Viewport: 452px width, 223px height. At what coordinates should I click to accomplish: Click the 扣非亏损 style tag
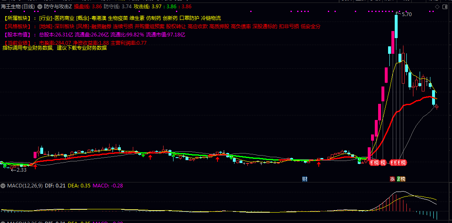pyautogui.click(x=289, y=26)
